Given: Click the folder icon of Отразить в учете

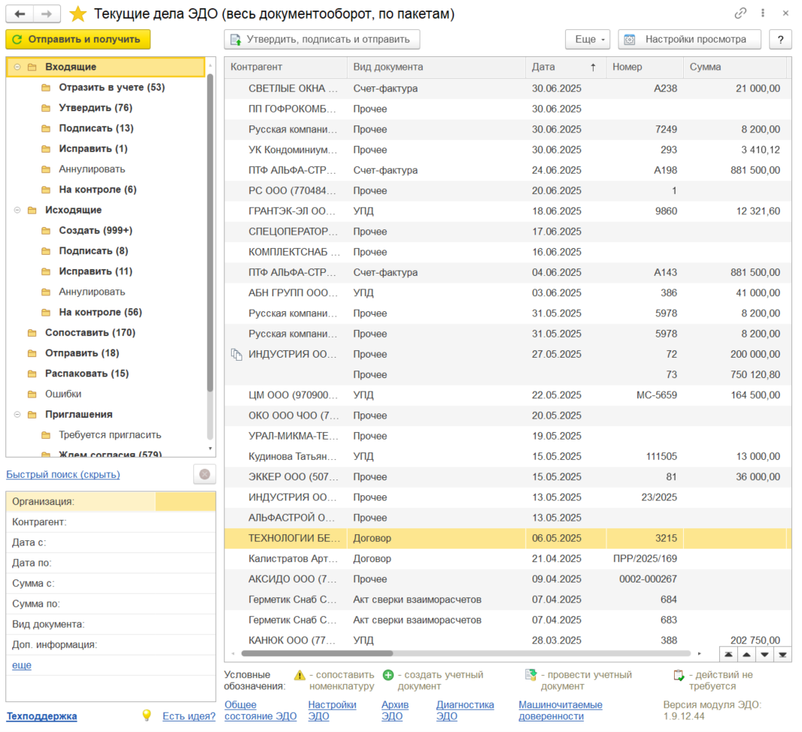Looking at the screenshot, I should [46, 87].
